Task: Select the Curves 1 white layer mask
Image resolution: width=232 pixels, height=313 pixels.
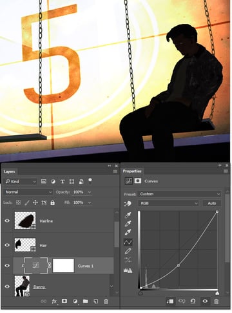Action: [x=63, y=266]
